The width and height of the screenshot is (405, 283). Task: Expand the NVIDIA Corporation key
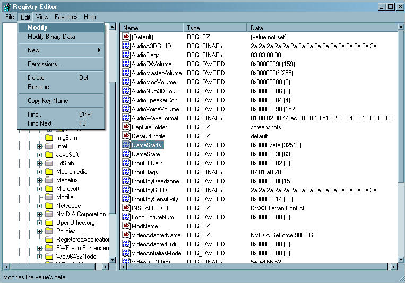(39, 214)
